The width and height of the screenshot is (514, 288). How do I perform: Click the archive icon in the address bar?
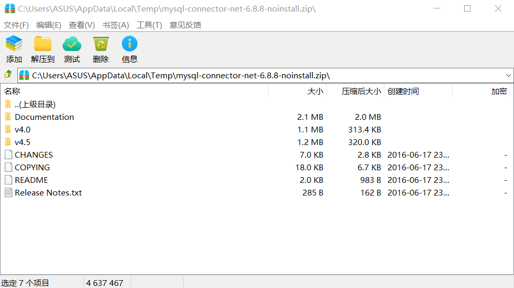[x=24, y=76]
